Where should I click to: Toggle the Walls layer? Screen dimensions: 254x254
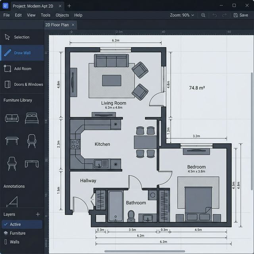[22, 242]
